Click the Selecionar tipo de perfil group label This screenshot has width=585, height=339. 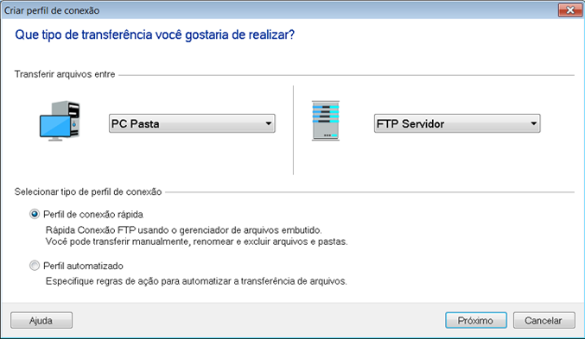[x=88, y=191]
